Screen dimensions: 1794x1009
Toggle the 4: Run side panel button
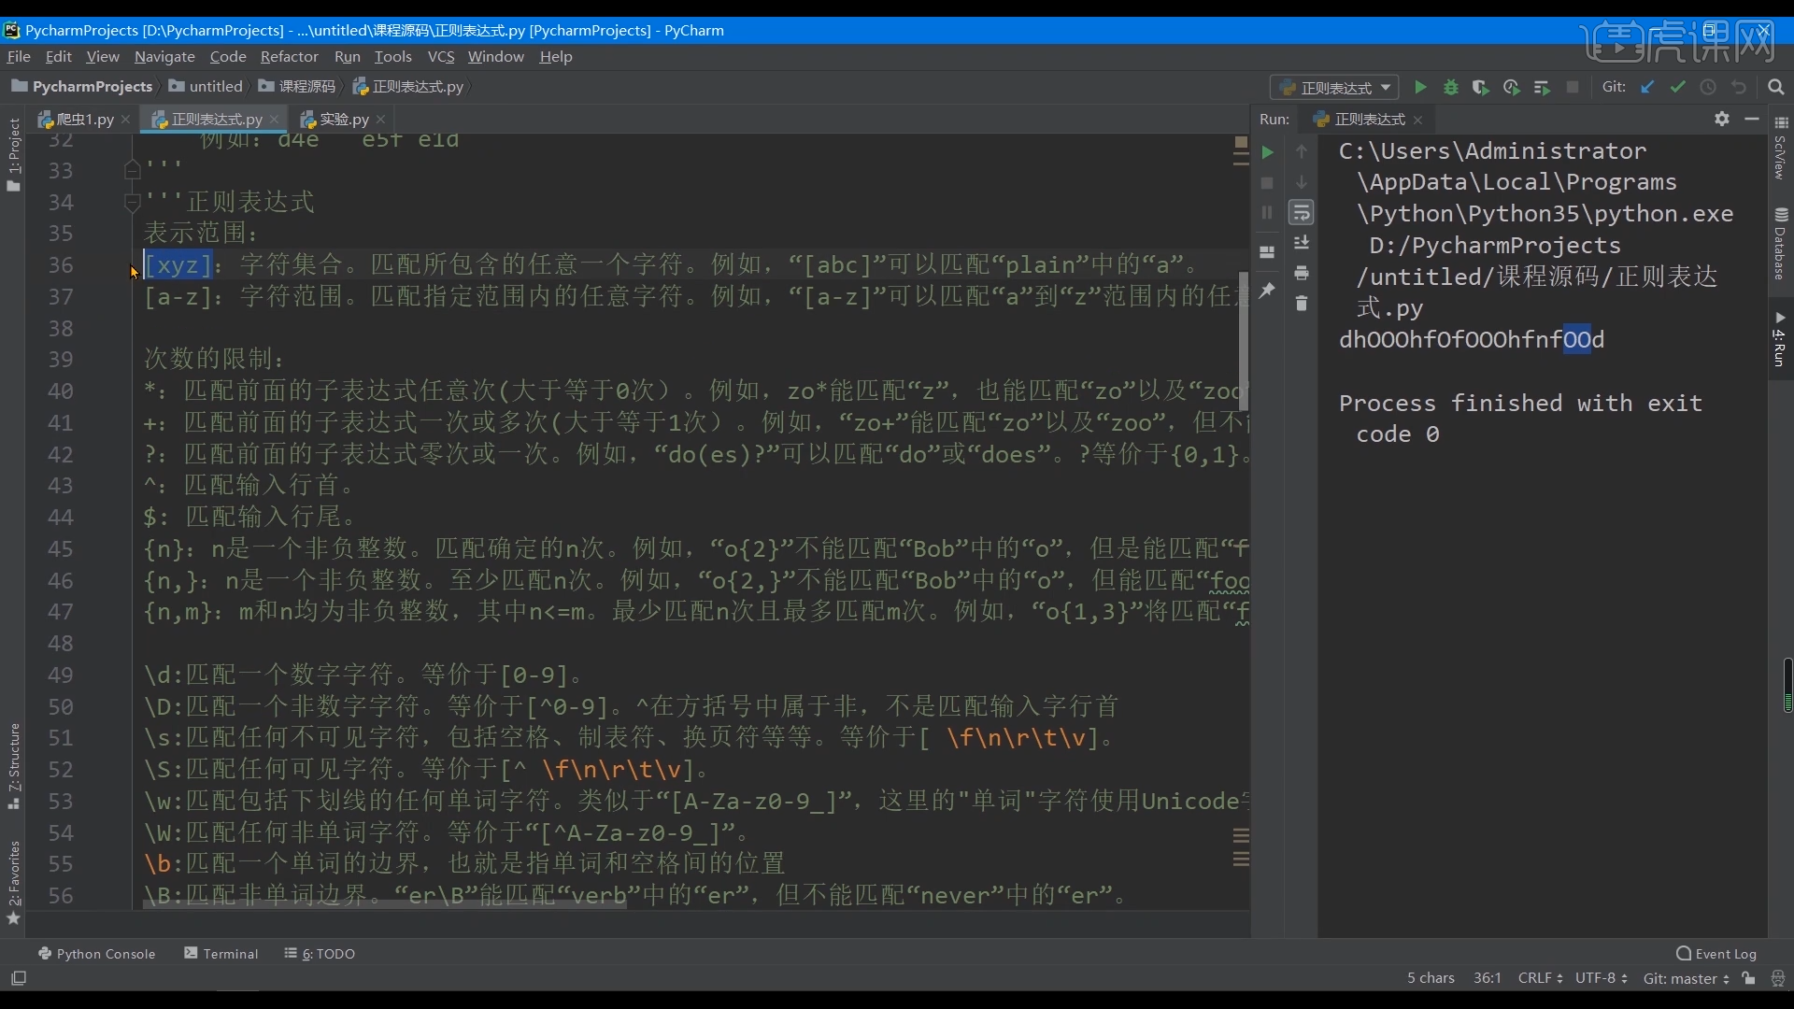[x=1781, y=339]
